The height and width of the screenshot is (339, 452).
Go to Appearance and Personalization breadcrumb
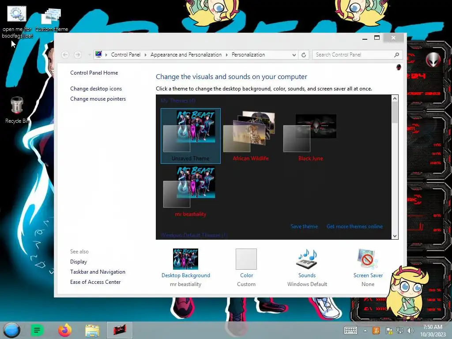tap(186, 55)
